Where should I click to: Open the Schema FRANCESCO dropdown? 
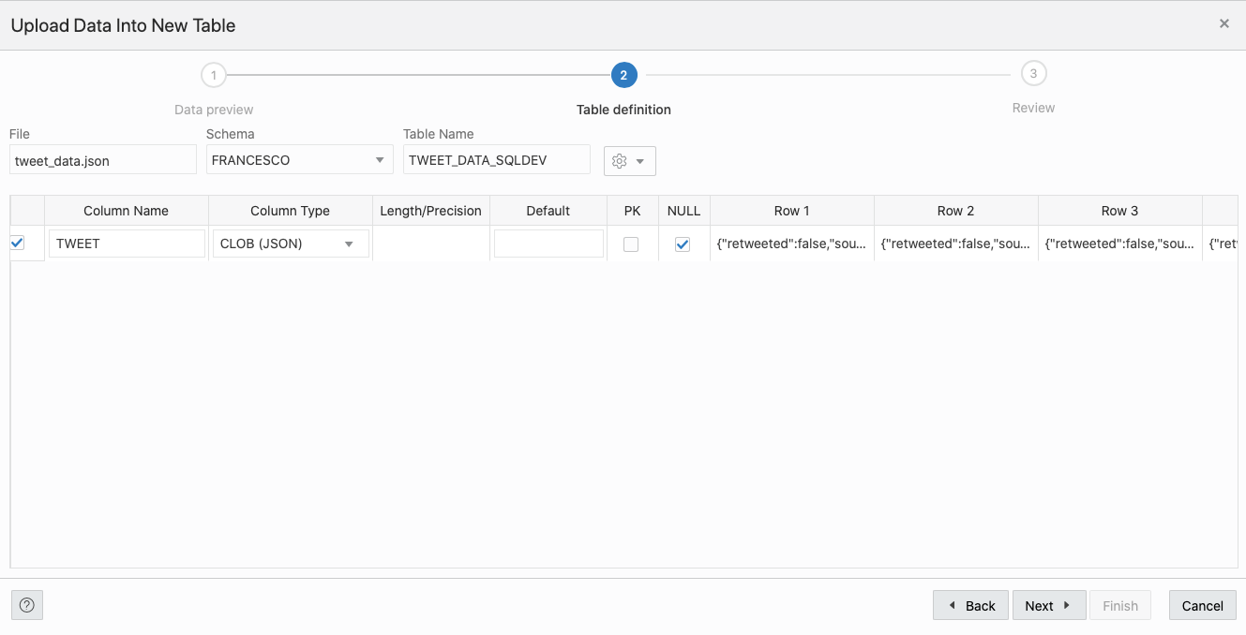(x=300, y=160)
